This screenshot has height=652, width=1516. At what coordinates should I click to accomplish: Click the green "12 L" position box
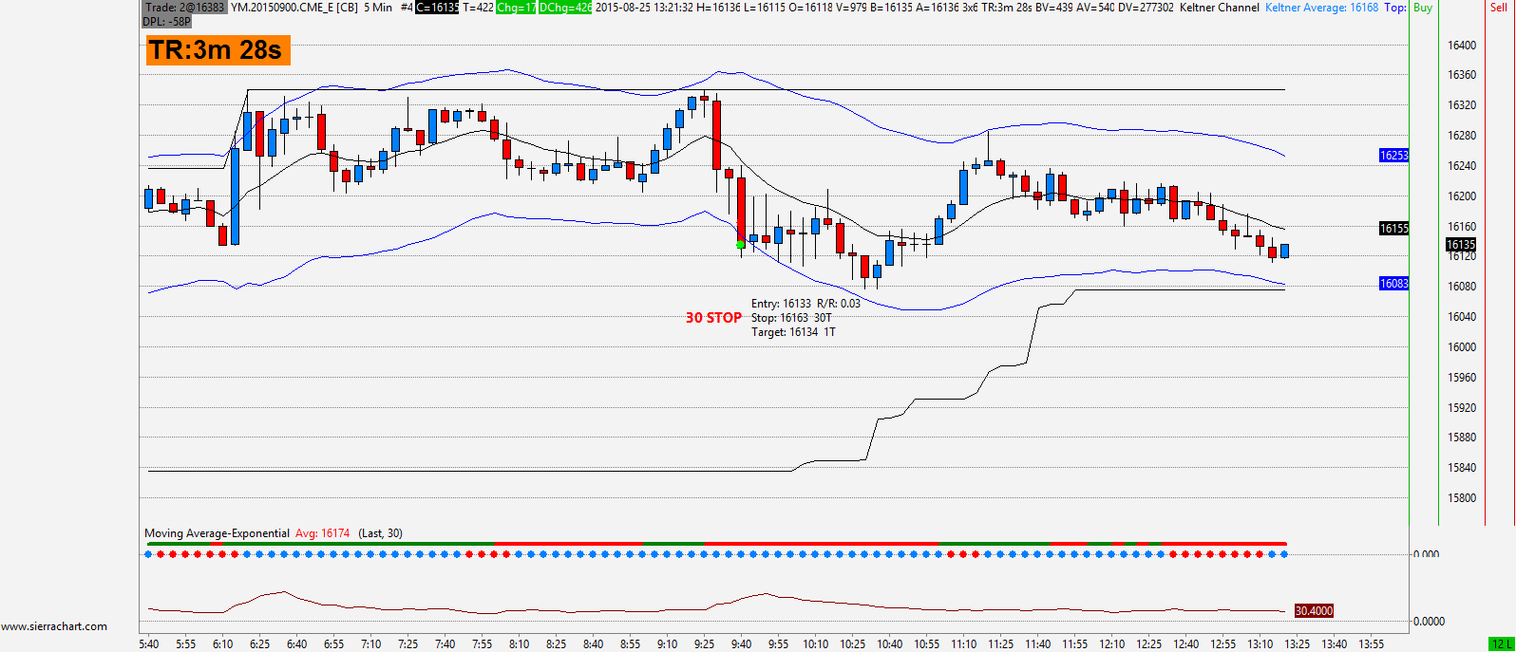(x=1502, y=644)
